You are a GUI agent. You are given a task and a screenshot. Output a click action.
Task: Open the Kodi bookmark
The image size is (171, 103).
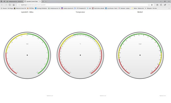pos(89,8)
